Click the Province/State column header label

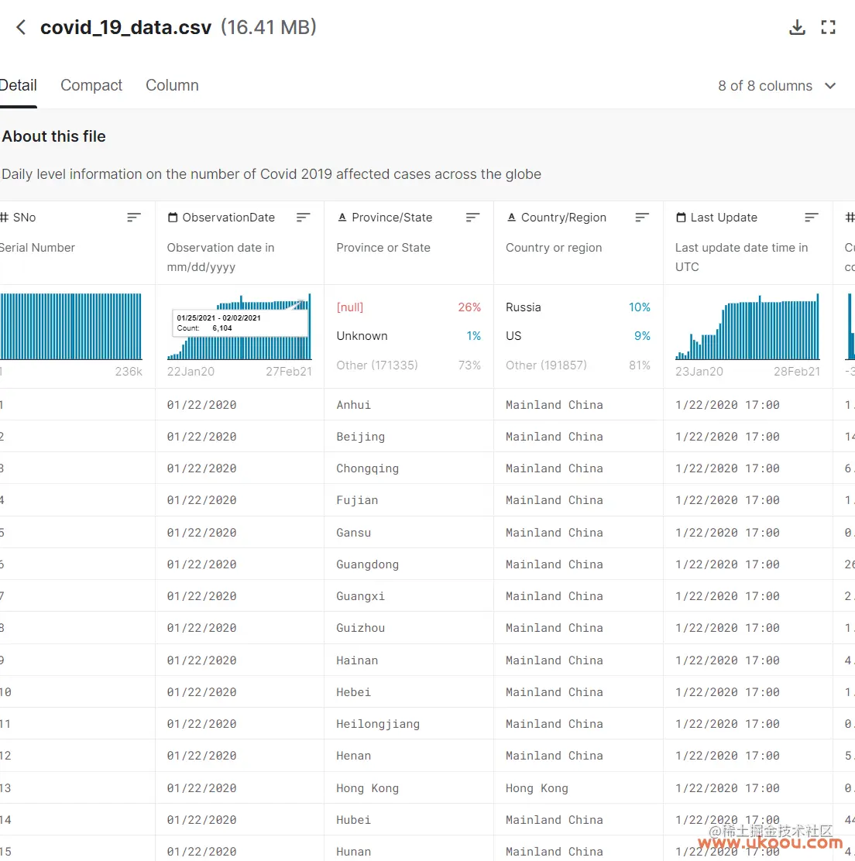coord(392,218)
